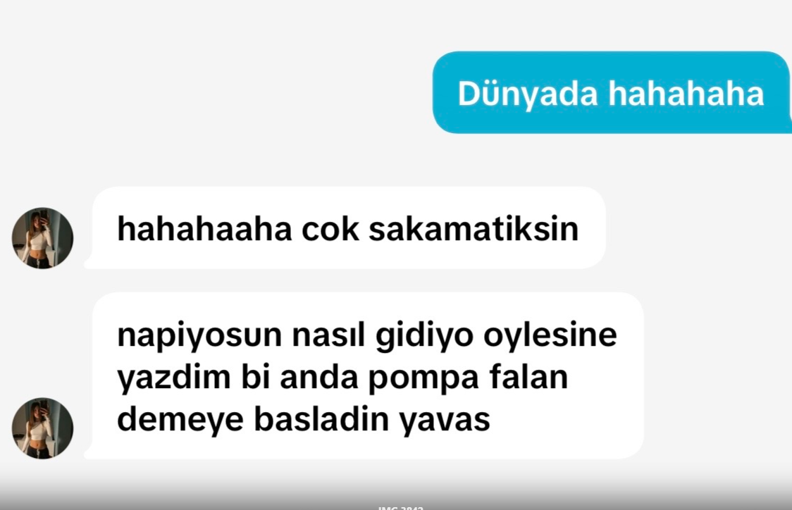Select the blue Dünyada hahahaha sent bubble
Screen dimensions: 792x510
(611, 92)
